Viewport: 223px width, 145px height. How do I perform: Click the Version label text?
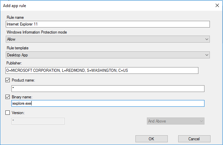tap(18, 113)
